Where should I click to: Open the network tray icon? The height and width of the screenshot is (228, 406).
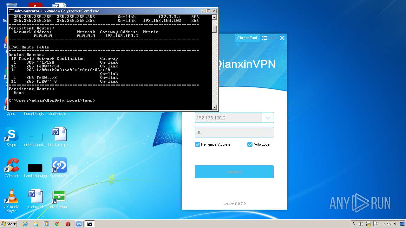pyautogui.click(x=368, y=224)
